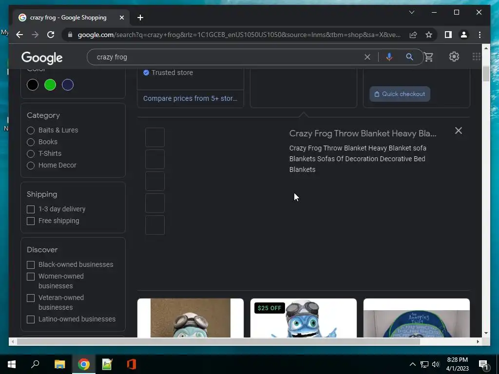Viewport: 499px width, 374px height.
Task: Open the Windows Start menu
Action: tap(12, 364)
